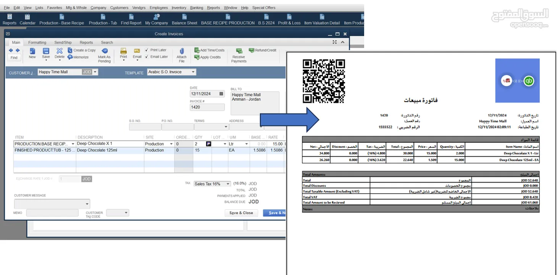This screenshot has height=275, width=557.
Task: Open Customer Message dropdown
Action: [87, 204]
